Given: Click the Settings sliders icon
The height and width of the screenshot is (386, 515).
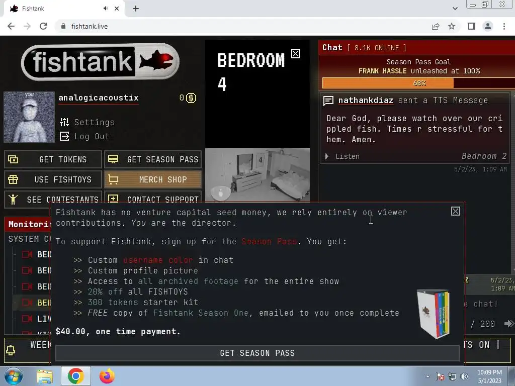Looking at the screenshot, I should point(64,122).
